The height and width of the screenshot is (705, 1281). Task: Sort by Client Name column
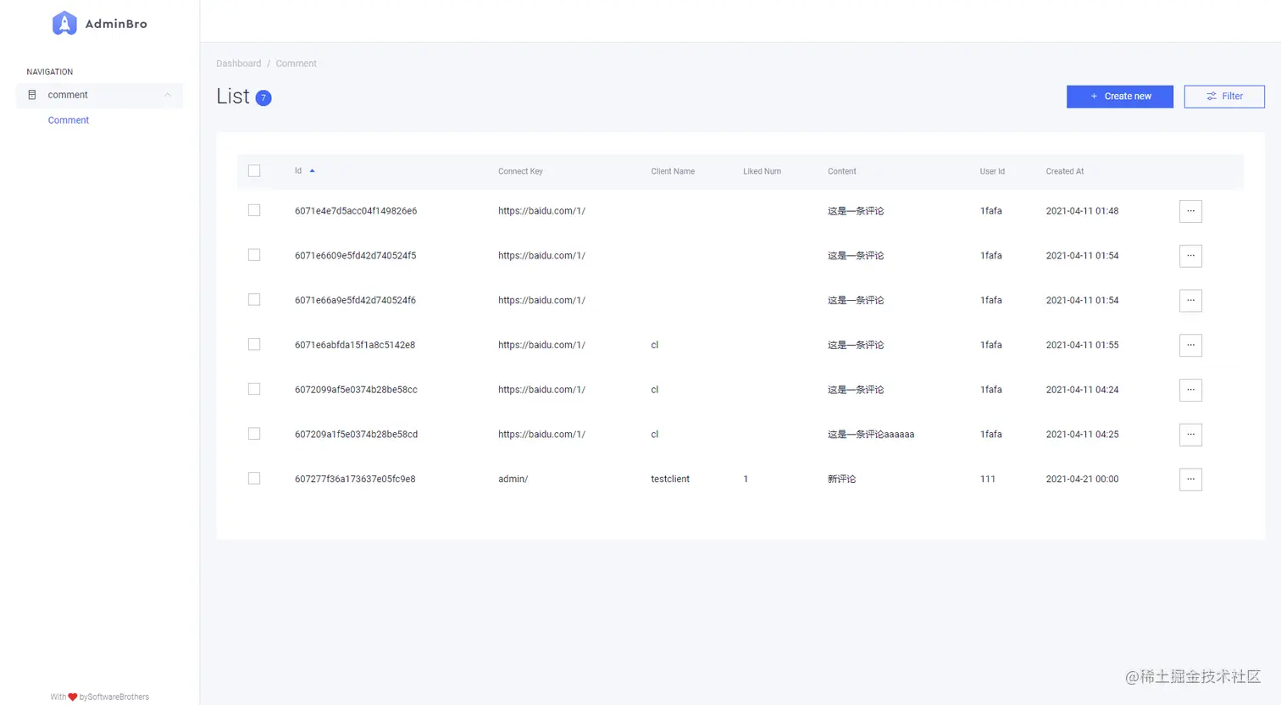click(673, 171)
